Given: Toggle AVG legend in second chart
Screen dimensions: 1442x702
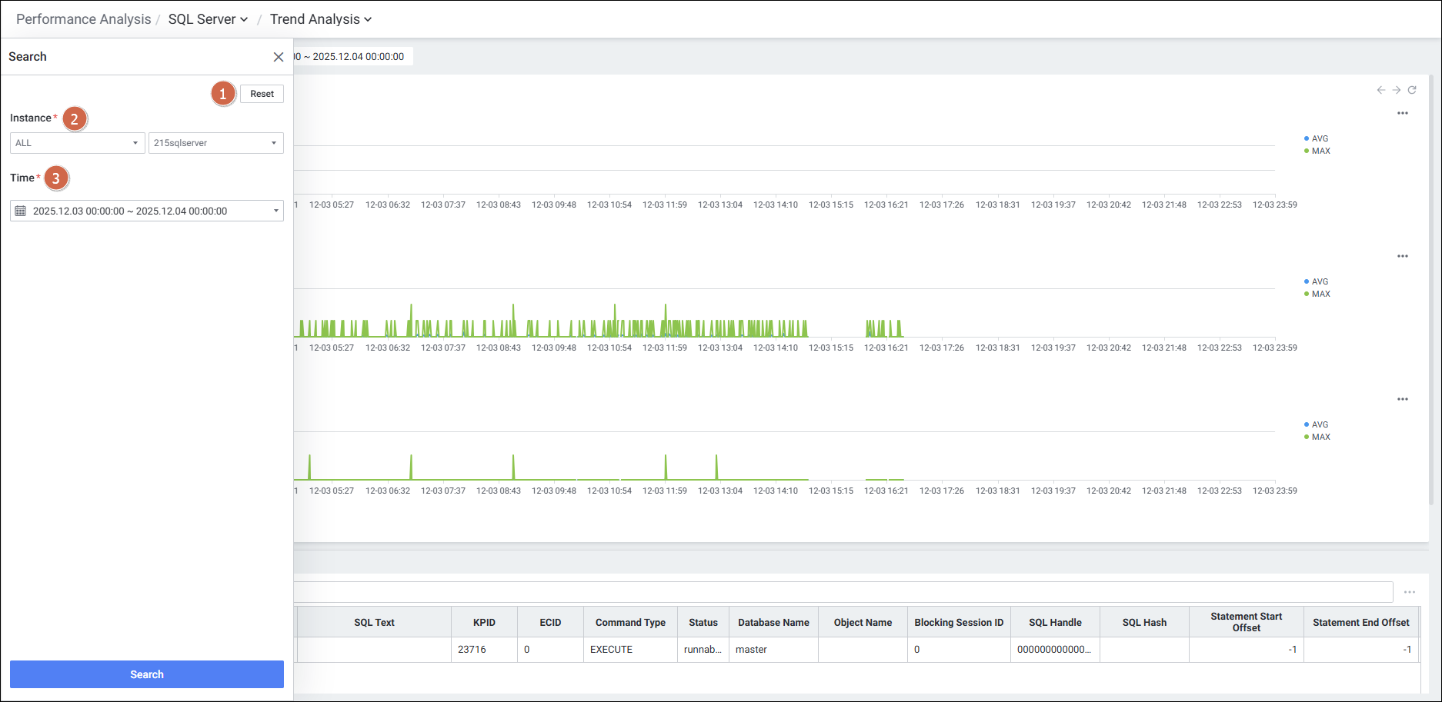Looking at the screenshot, I should coord(1317,281).
